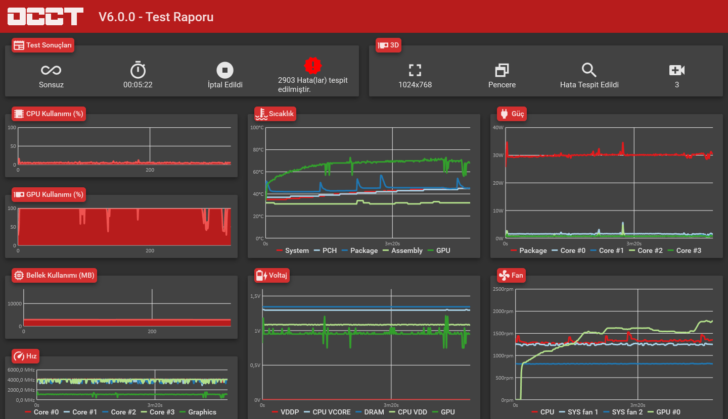Click the Bellek Kullanımı (MB) panel header

[x=54, y=275]
